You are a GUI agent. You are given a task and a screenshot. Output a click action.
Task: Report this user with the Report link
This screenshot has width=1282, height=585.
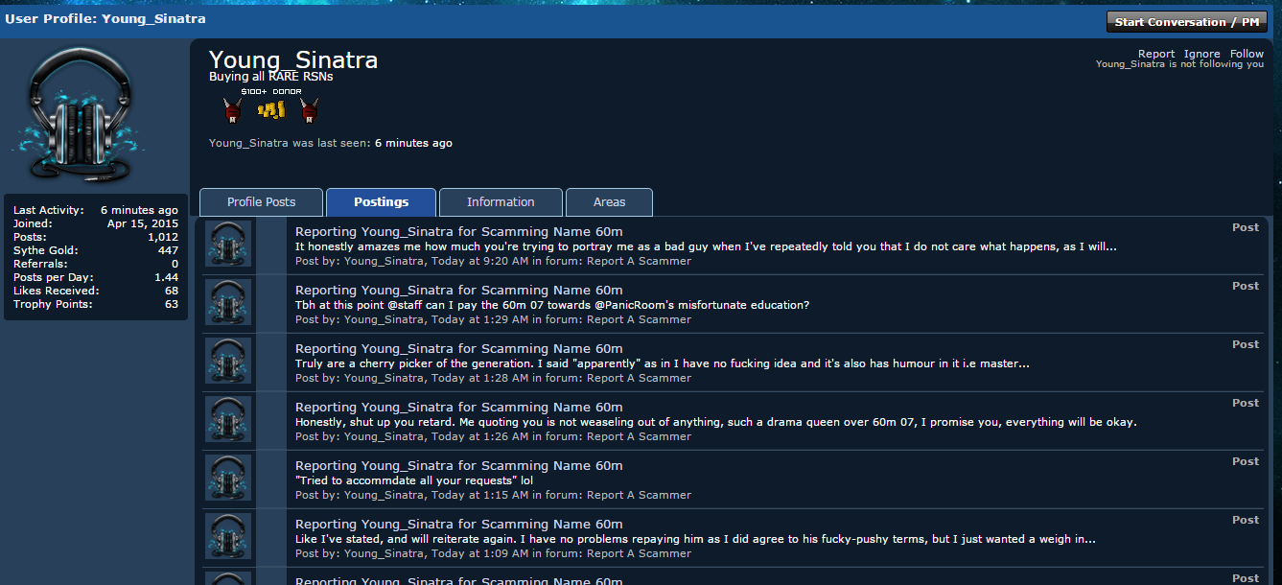(x=1156, y=54)
